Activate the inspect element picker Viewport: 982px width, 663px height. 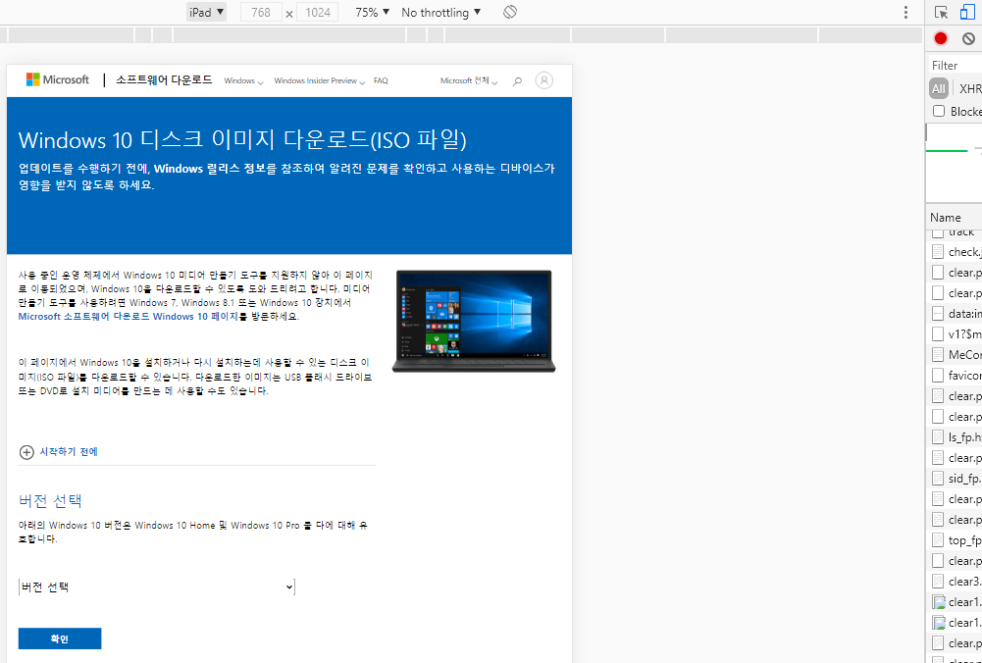[941, 13]
